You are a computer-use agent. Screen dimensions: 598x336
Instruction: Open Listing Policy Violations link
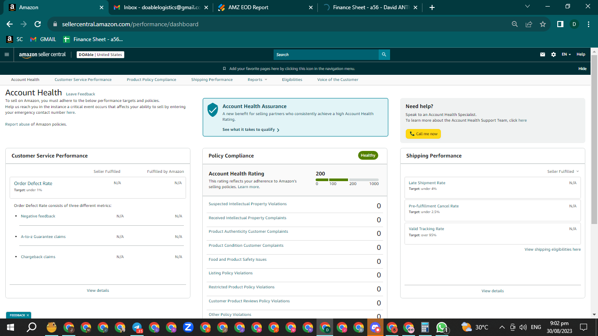click(x=231, y=273)
